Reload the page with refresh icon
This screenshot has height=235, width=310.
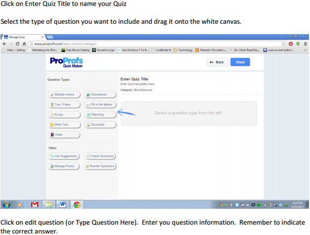coord(18,44)
